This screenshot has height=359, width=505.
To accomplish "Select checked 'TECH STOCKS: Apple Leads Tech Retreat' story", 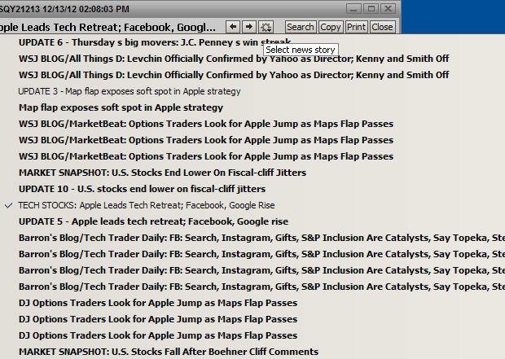I will click(x=147, y=205).
